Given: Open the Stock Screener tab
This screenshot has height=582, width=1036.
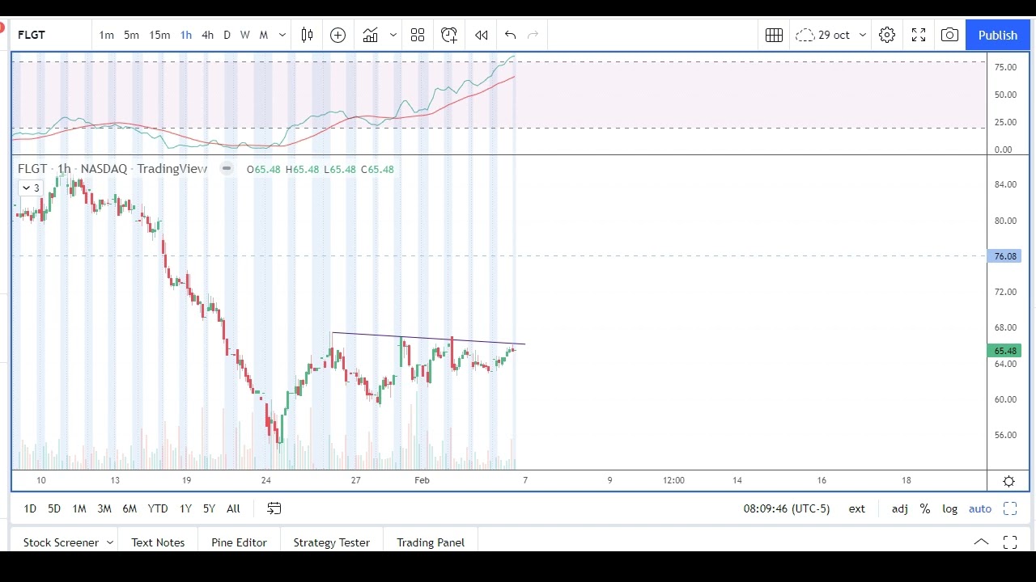Looking at the screenshot, I should pos(61,542).
